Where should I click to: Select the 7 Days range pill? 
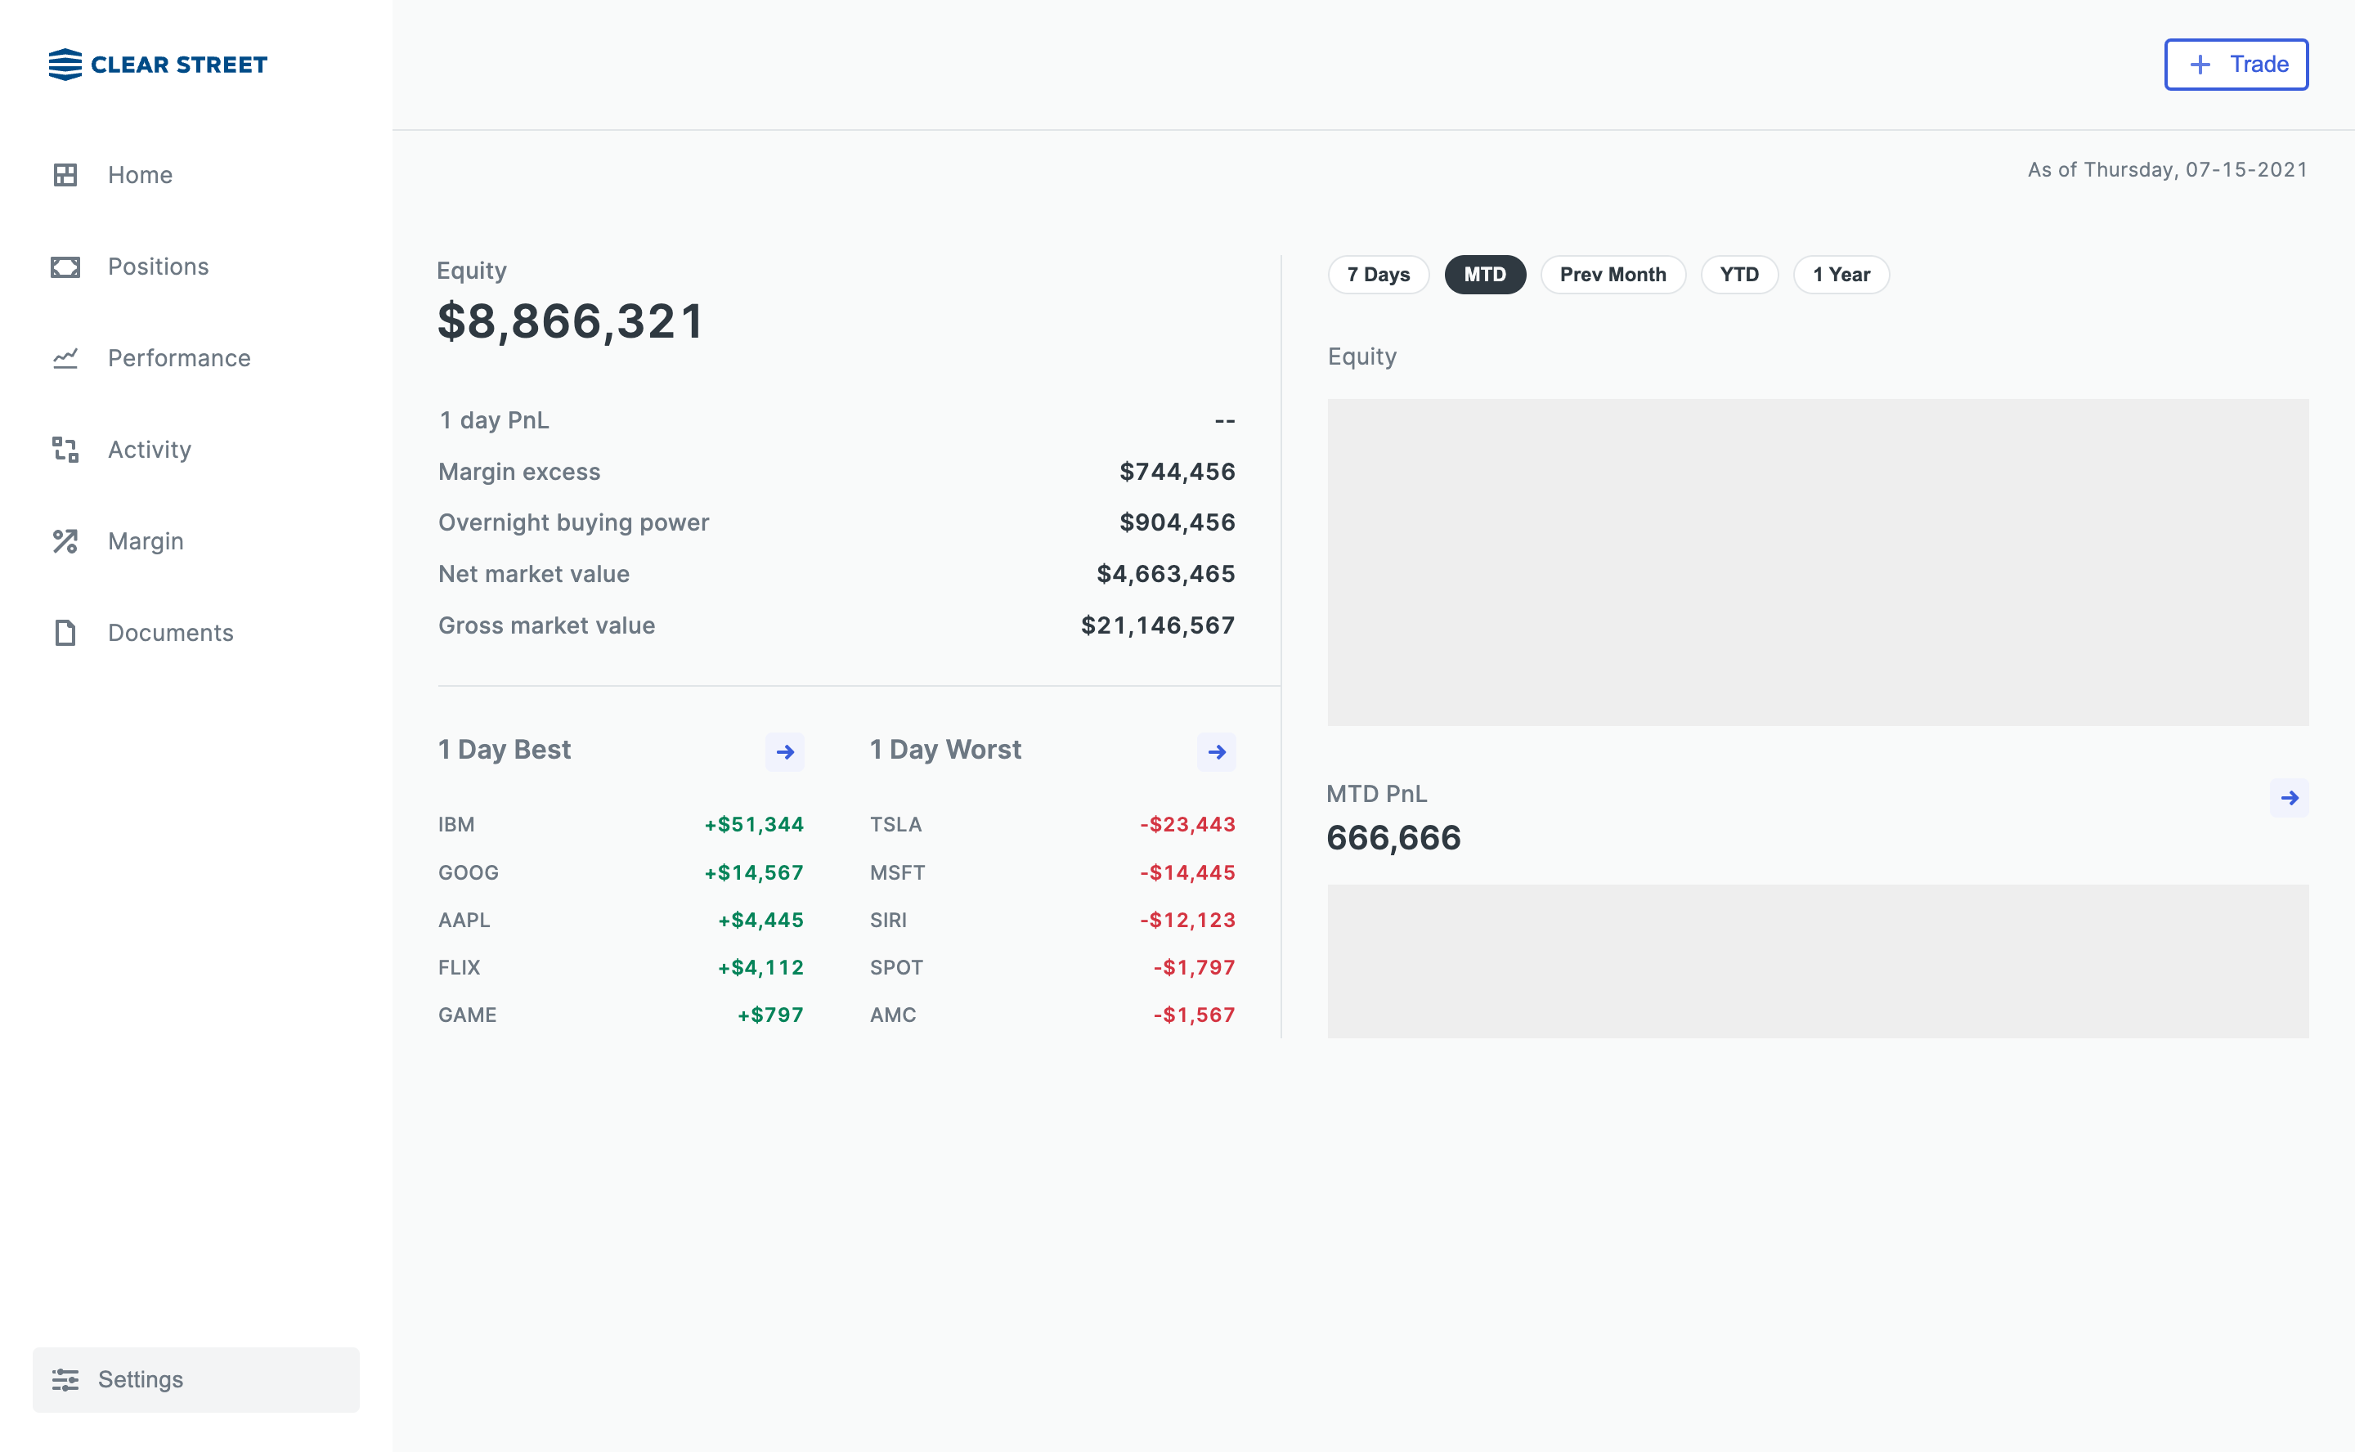pyautogui.click(x=1378, y=275)
